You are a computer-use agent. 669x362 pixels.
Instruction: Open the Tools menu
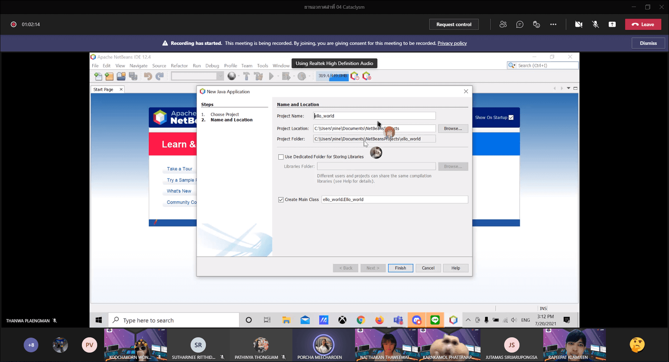(x=262, y=66)
